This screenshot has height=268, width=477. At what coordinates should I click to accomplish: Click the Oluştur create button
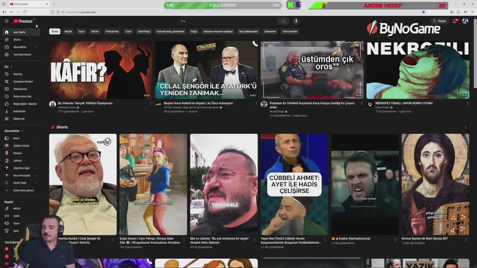[439, 21]
